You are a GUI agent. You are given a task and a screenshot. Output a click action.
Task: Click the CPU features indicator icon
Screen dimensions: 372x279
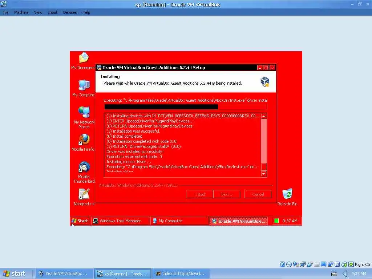tap(337, 264)
